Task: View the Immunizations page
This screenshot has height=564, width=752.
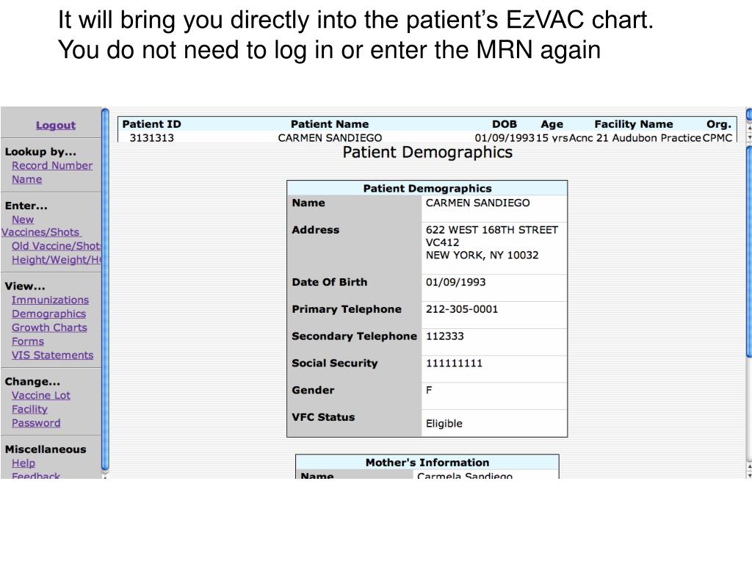Action: (x=50, y=300)
